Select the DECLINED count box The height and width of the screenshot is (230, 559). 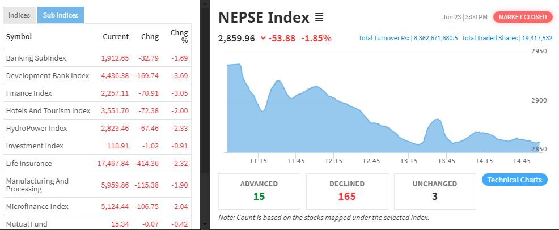(x=347, y=191)
